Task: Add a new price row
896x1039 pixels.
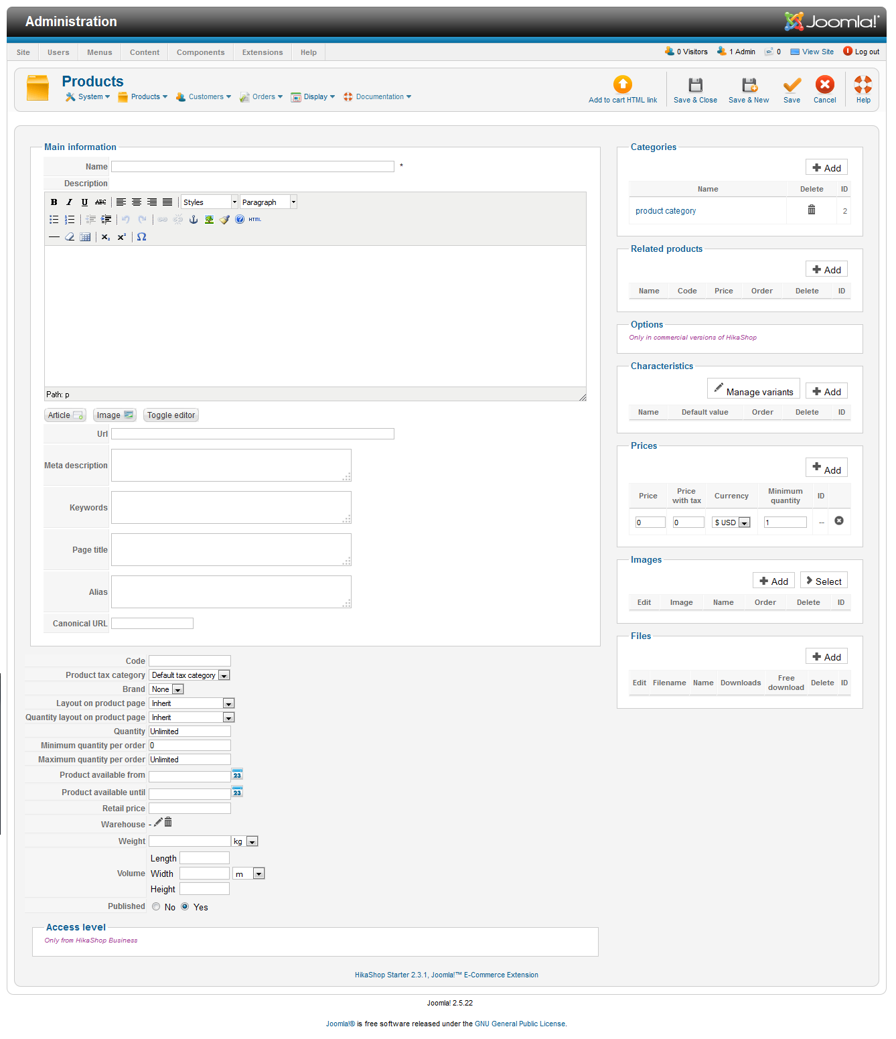Action: tap(827, 468)
